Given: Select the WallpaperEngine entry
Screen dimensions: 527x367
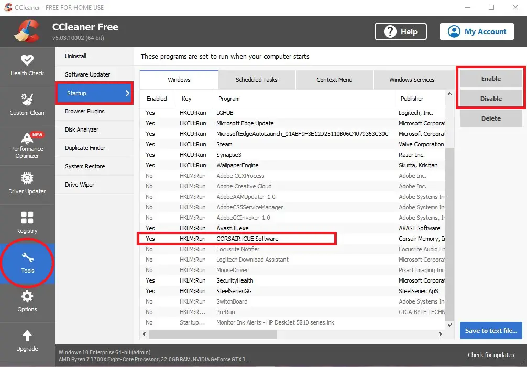Looking at the screenshot, I should [x=293, y=165].
